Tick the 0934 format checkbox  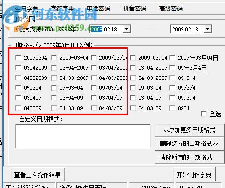172,108
